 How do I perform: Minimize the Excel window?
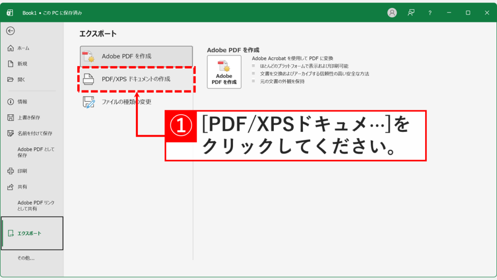coord(449,13)
